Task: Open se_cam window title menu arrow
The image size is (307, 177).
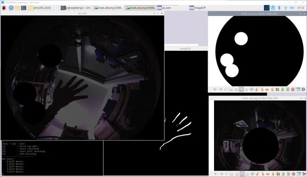Action: [x=154, y=13]
